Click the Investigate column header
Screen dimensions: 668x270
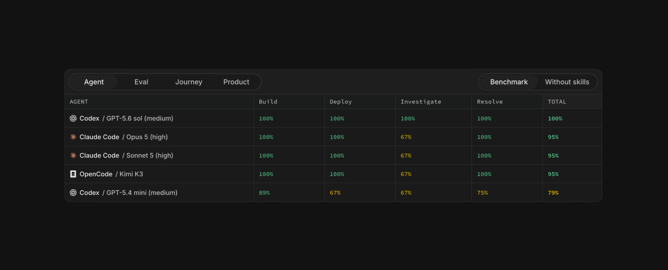point(421,102)
